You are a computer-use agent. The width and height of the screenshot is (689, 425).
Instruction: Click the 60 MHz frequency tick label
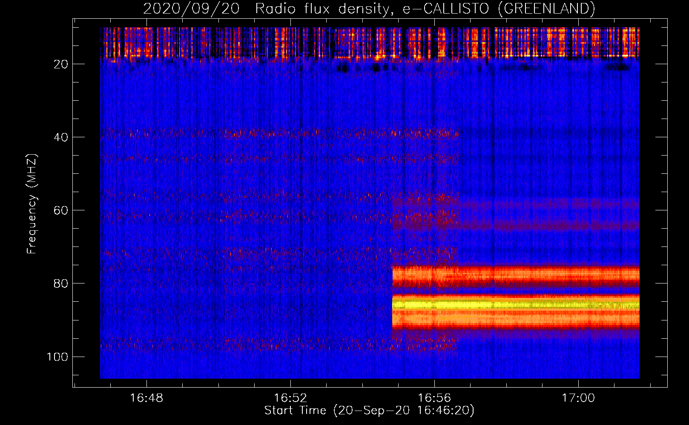61,210
